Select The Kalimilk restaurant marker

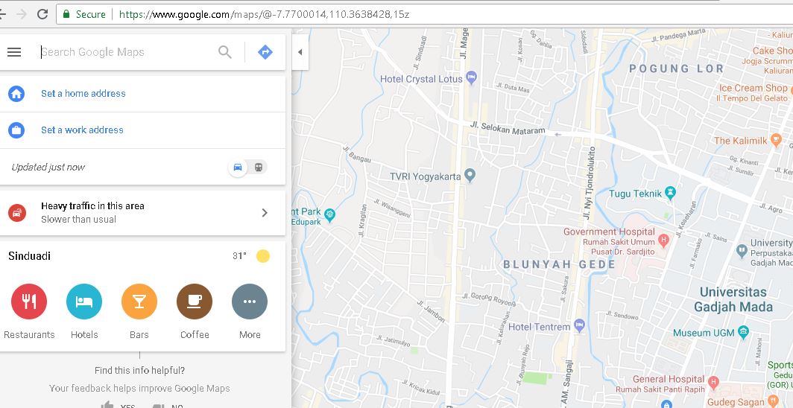pyautogui.click(x=777, y=140)
